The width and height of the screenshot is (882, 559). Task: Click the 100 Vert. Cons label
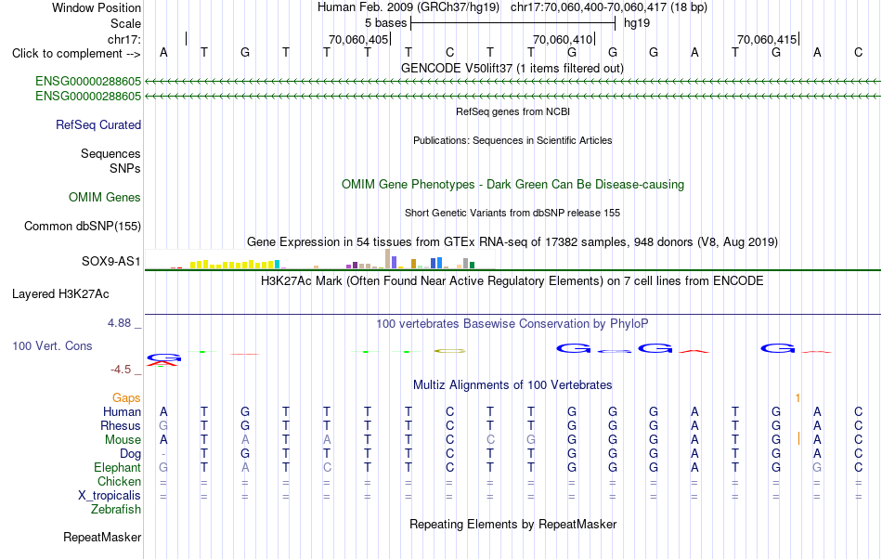point(52,345)
